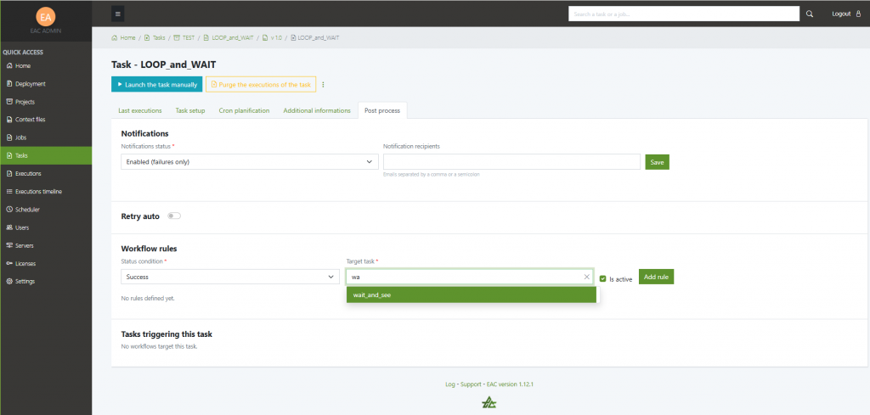Open Executions in the sidebar
Image resolution: width=870 pixels, height=415 pixels.
coord(46,173)
